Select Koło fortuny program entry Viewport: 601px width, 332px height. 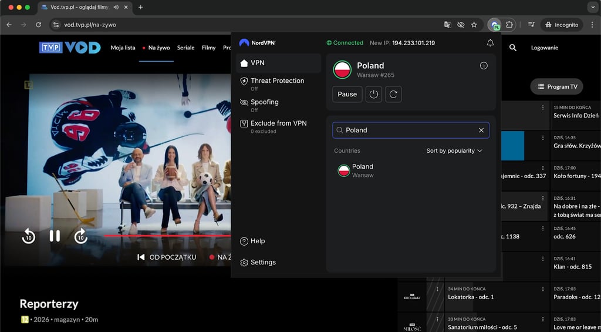tap(576, 176)
